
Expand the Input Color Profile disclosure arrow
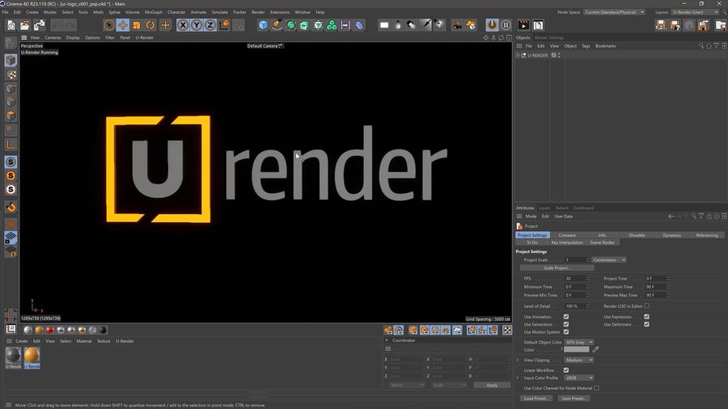(518, 378)
